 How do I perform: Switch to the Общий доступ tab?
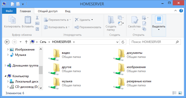point(48,11)
